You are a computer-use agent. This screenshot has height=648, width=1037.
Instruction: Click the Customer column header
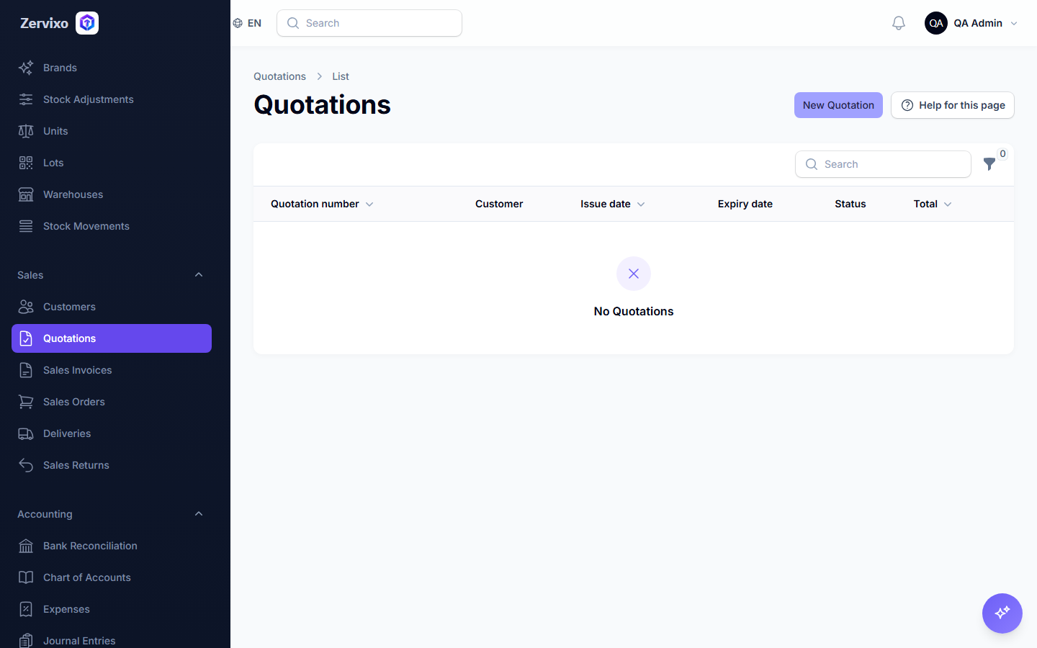[x=499, y=204]
